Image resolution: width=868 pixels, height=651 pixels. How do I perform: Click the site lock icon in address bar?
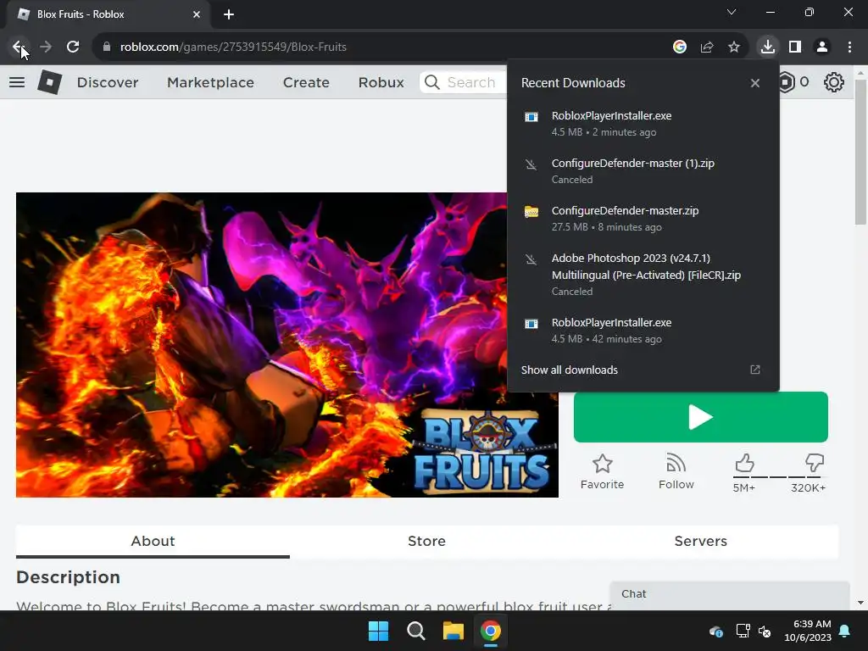click(106, 47)
